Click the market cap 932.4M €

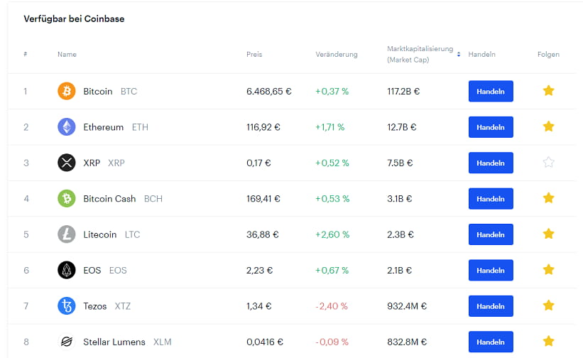click(407, 306)
